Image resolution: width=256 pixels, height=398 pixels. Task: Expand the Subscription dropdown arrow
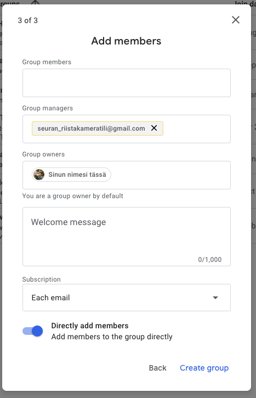[215, 298]
